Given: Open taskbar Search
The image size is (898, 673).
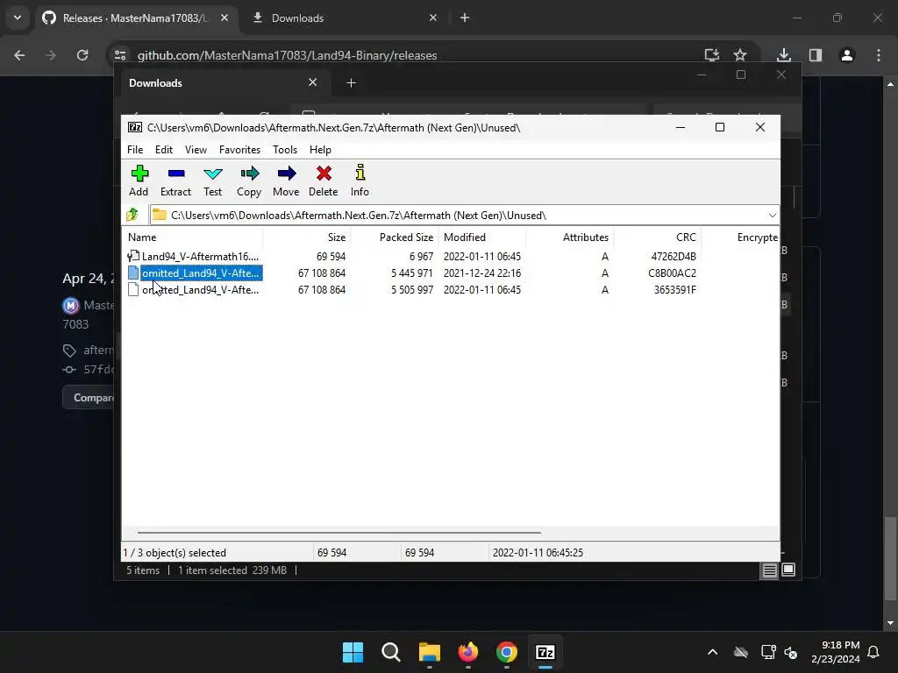Looking at the screenshot, I should (391, 652).
